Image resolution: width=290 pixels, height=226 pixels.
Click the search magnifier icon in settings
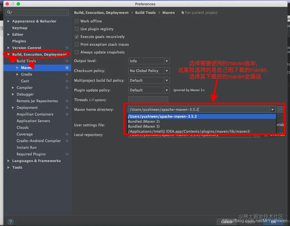tap(9, 12)
